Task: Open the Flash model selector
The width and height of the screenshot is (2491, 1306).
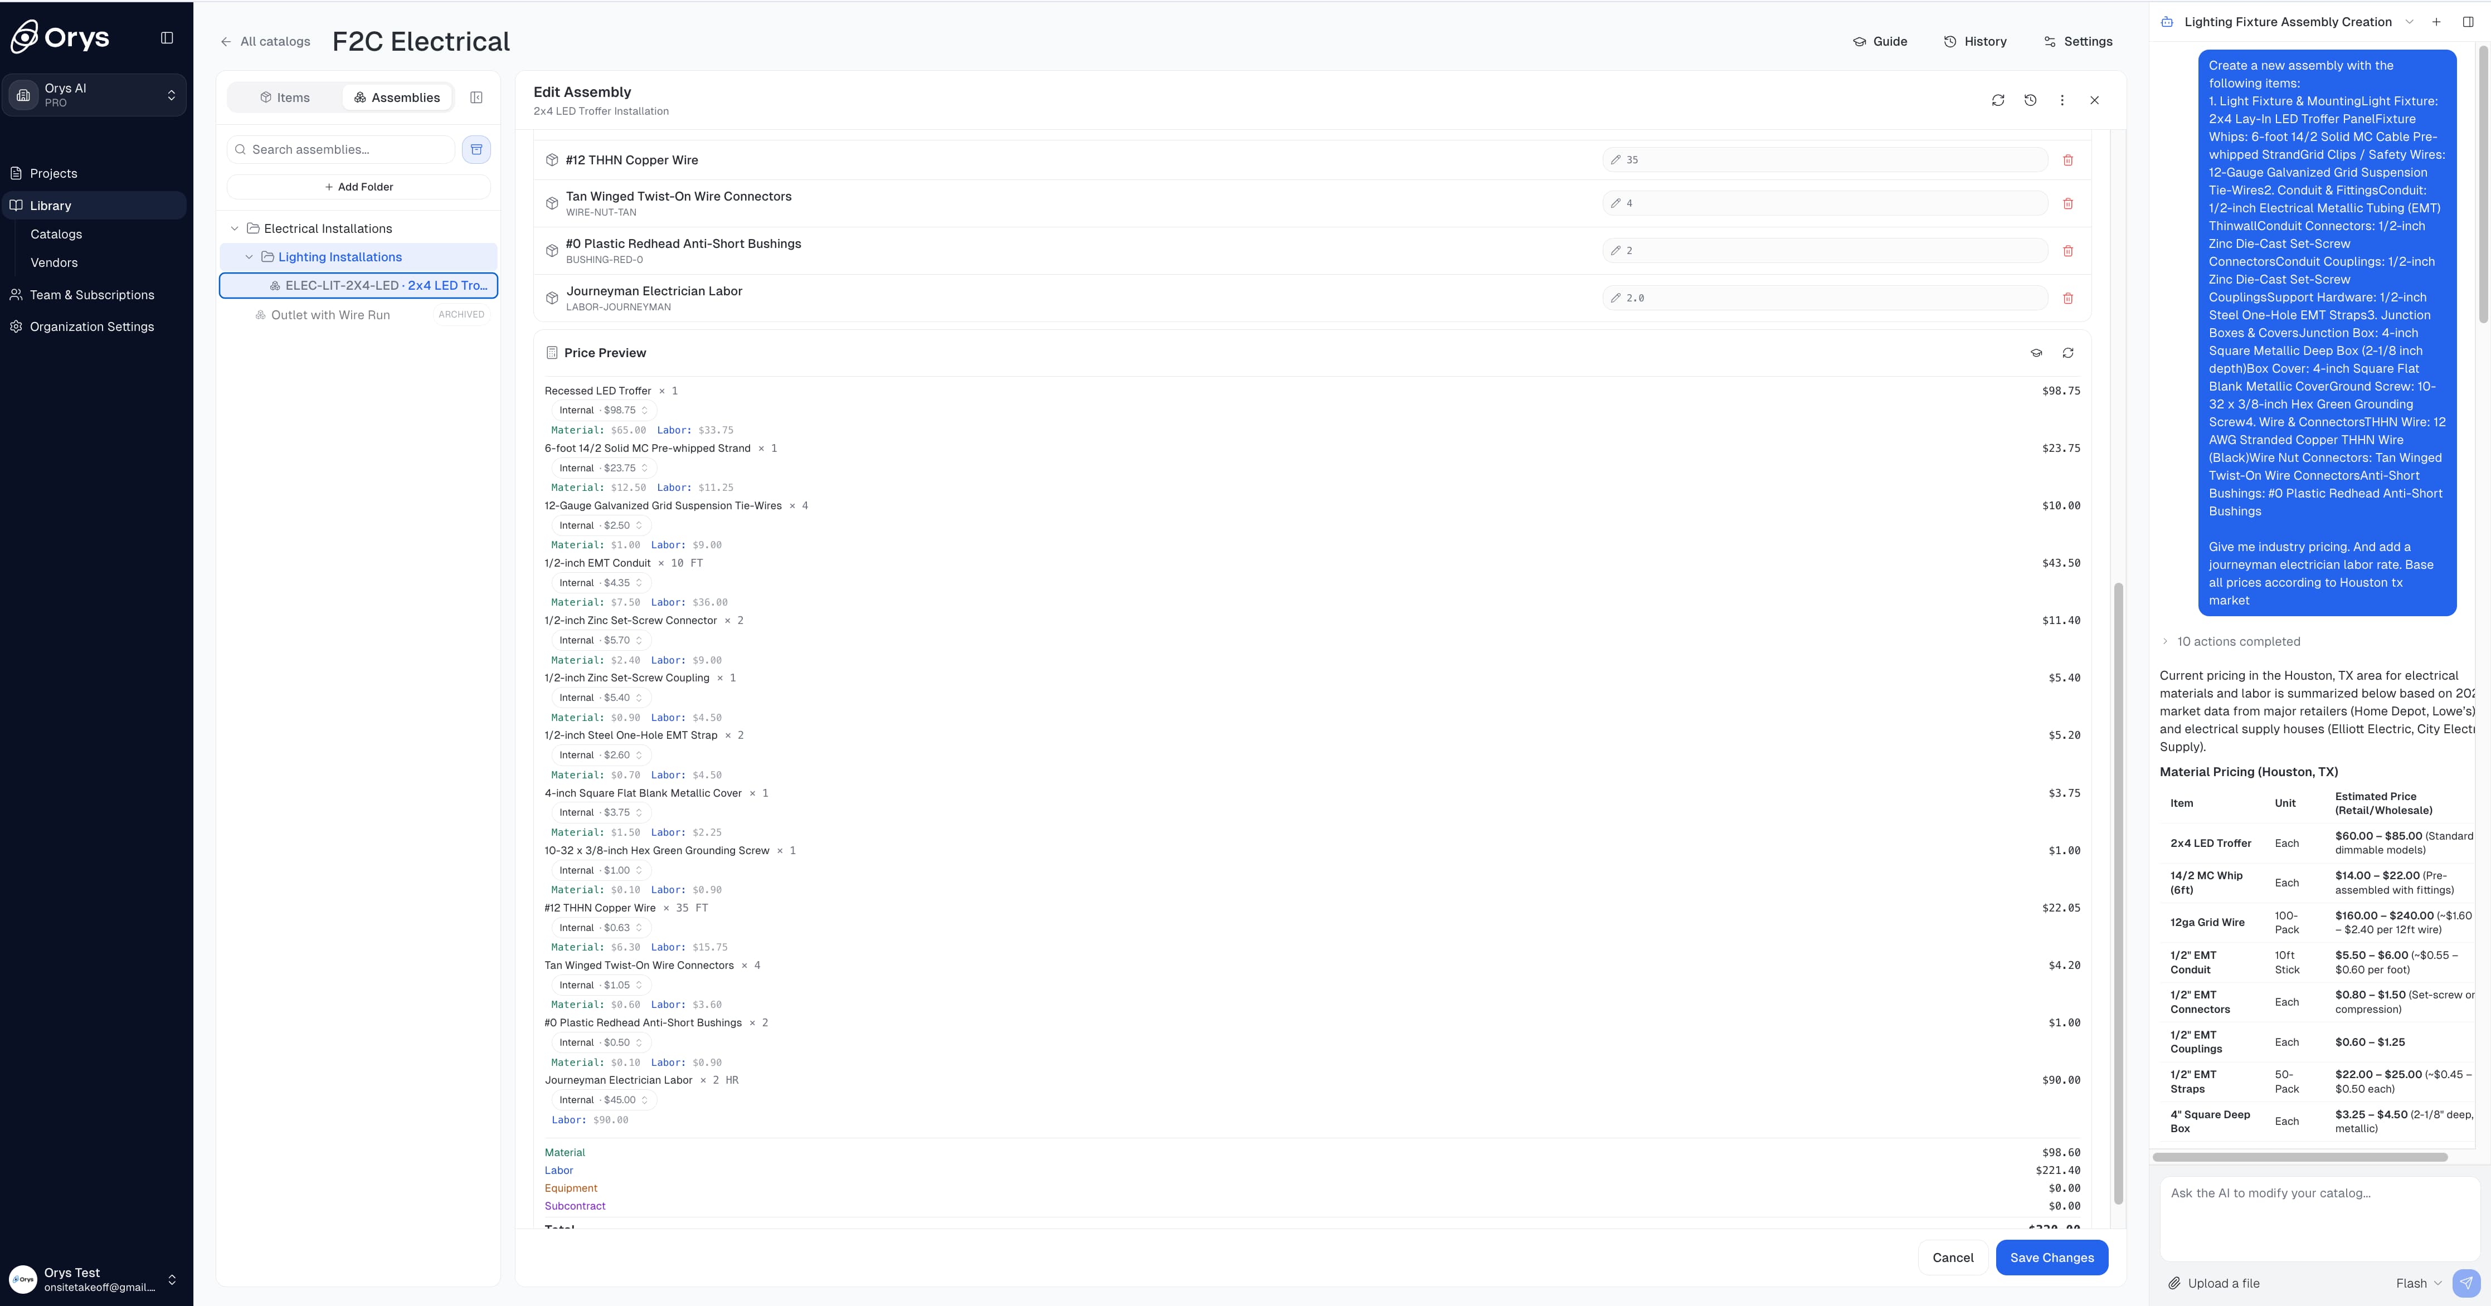Action: click(2419, 1284)
